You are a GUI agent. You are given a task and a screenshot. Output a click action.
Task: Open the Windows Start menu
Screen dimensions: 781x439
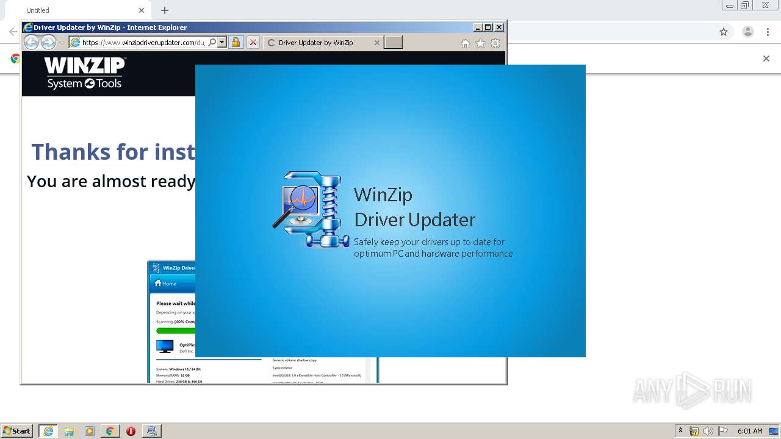pos(17,431)
